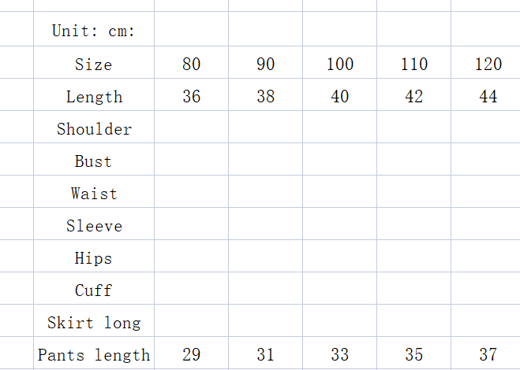Select length value 36 cell
Viewport: 520px width, 370px height.
[x=191, y=96]
